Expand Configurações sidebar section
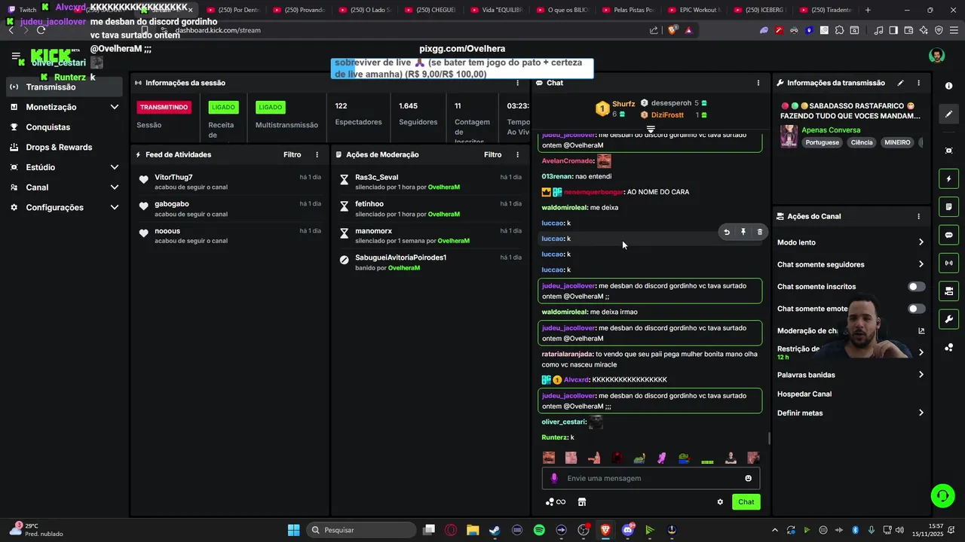 tap(115, 207)
